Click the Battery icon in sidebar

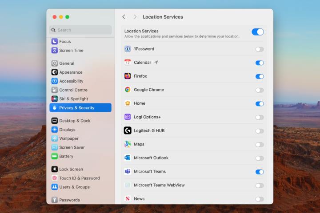pos(55,156)
